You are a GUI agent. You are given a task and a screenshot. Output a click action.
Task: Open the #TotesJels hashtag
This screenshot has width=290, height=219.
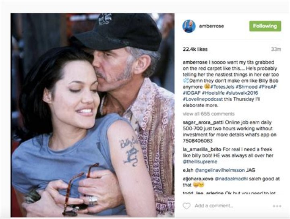click(x=222, y=87)
